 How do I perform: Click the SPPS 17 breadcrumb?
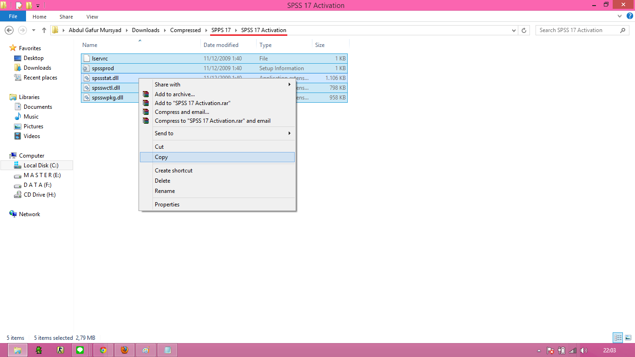coord(221,30)
